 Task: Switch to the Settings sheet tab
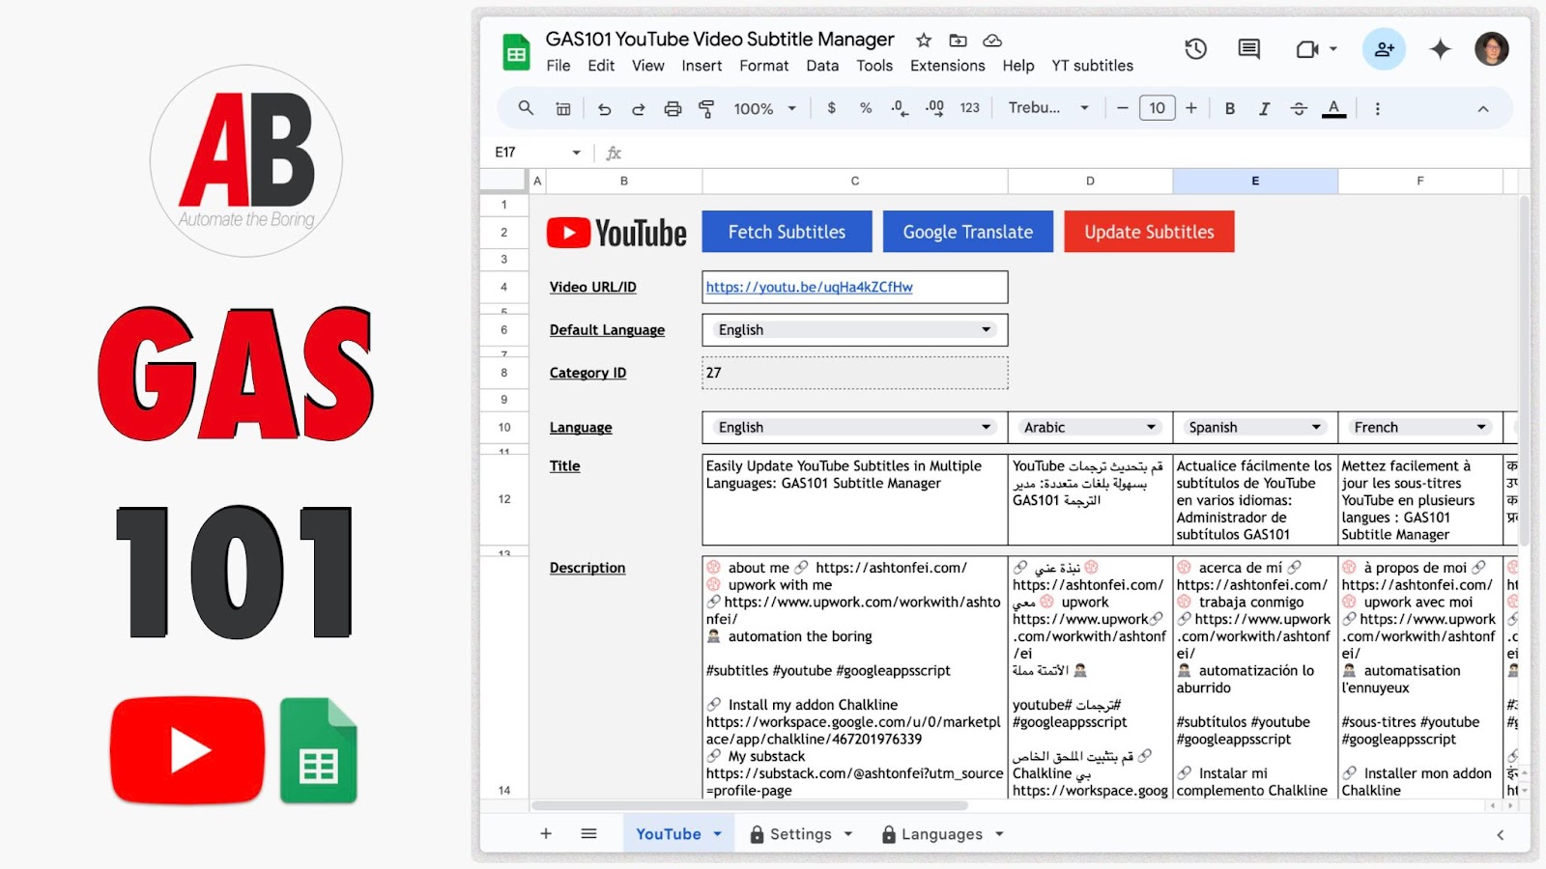801,834
